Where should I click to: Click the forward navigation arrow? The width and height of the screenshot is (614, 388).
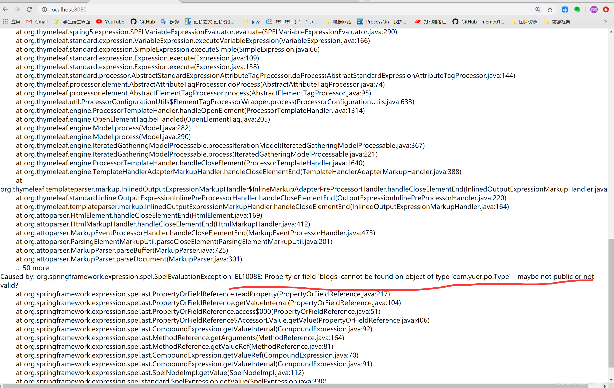17,9
